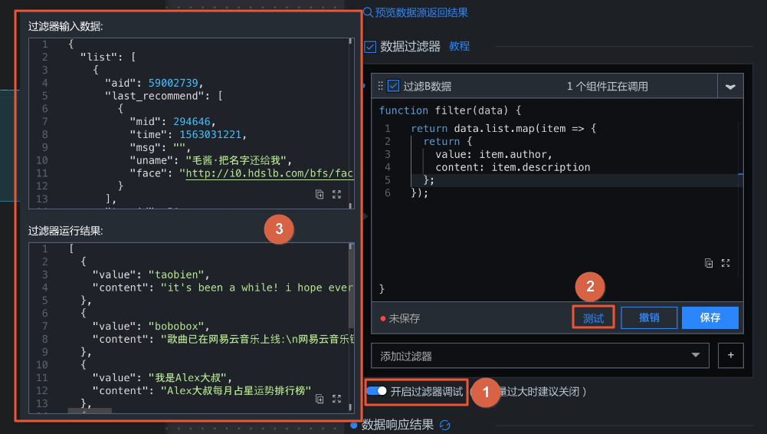Click the "uname" line in input data
The image size is (767, 434).
point(211,160)
